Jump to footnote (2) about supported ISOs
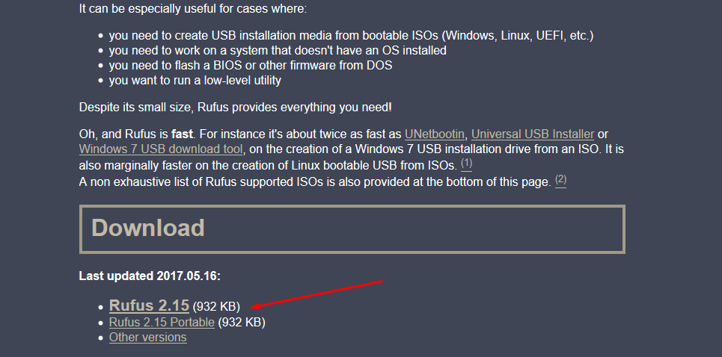This screenshot has height=357, width=722. [x=560, y=180]
